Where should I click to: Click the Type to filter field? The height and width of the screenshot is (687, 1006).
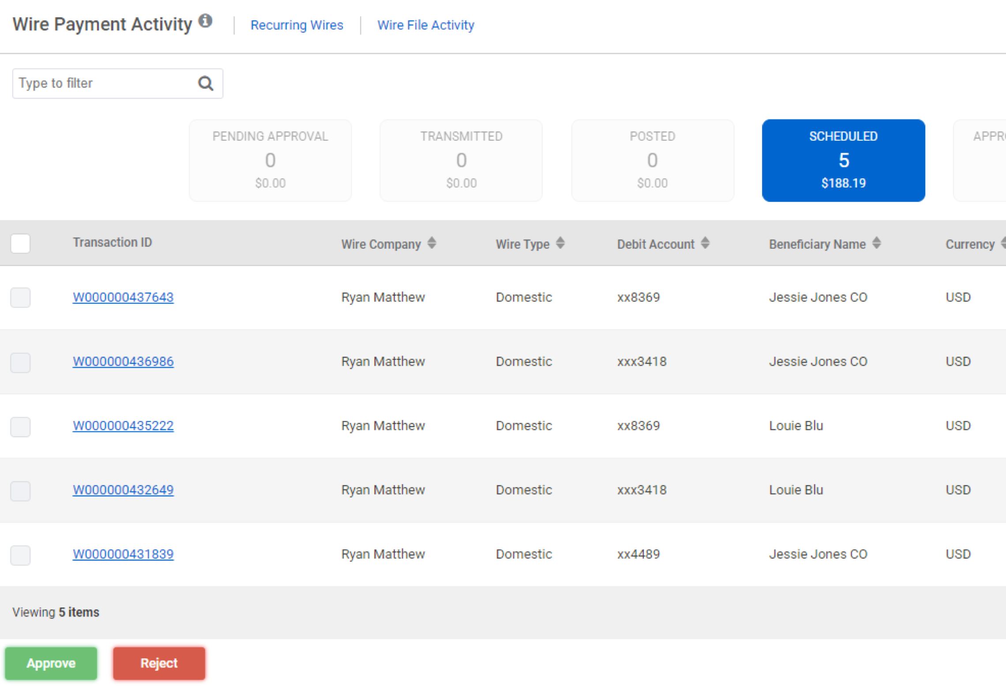pos(104,83)
